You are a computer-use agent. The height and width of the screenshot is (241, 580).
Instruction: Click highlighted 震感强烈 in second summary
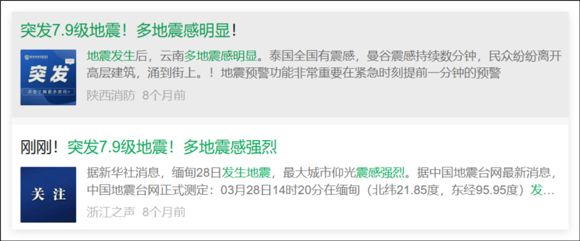click(380, 173)
